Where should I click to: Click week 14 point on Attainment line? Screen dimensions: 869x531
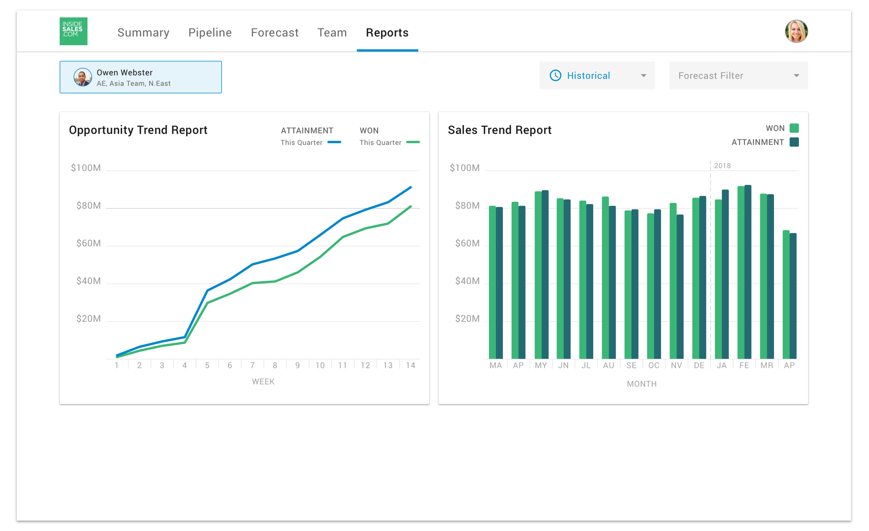[x=411, y=187]
